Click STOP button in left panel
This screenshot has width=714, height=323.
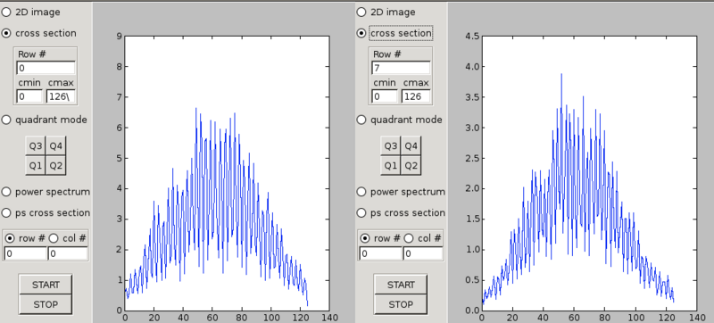click(46, 304)
